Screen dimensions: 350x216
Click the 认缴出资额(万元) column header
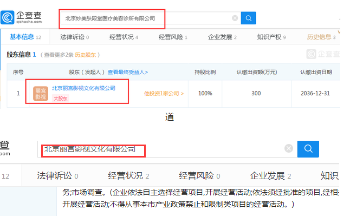pos(257,72)
